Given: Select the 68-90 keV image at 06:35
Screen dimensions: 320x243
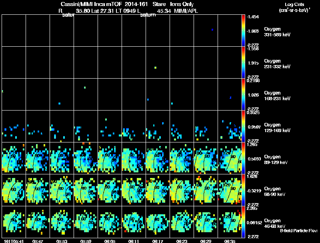Looking at the screenshot, I should pos(230,190).
